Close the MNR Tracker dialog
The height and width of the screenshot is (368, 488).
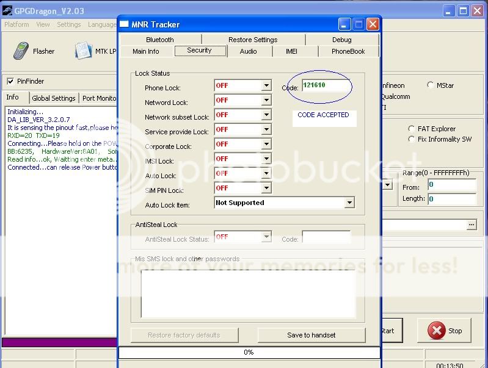373,24
